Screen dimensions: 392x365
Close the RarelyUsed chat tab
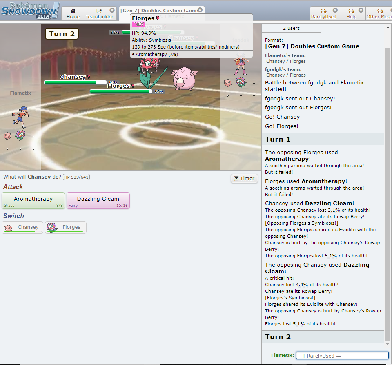pyautogui.click(x=335, y=10)
